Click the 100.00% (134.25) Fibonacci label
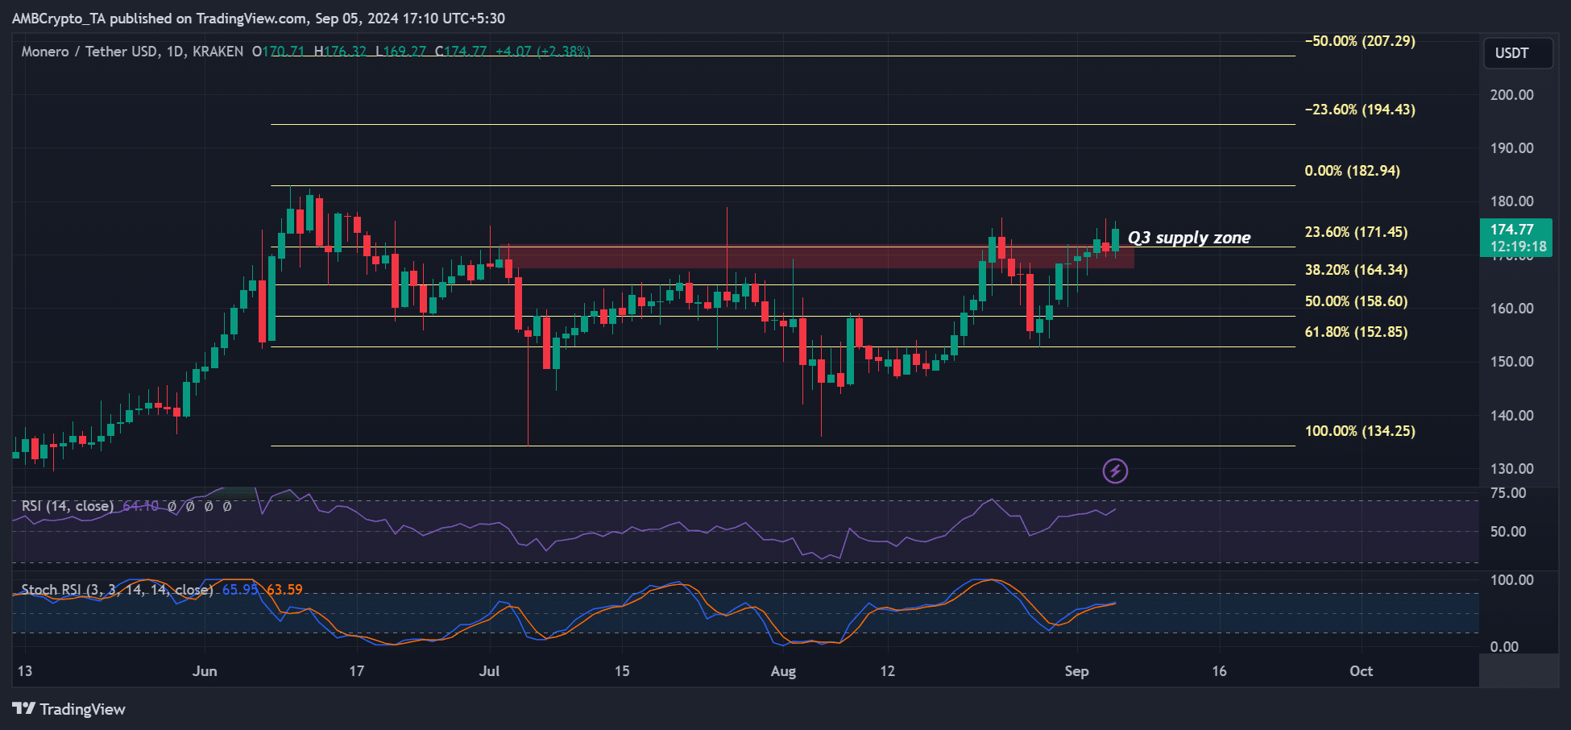This screenshot has height=730, width=1571. [x=1361, y=431]
